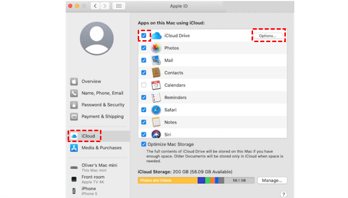Click the 58.1 GB free storage segment
The height and width of the screenshot is (198, 348).
point(239,181)
